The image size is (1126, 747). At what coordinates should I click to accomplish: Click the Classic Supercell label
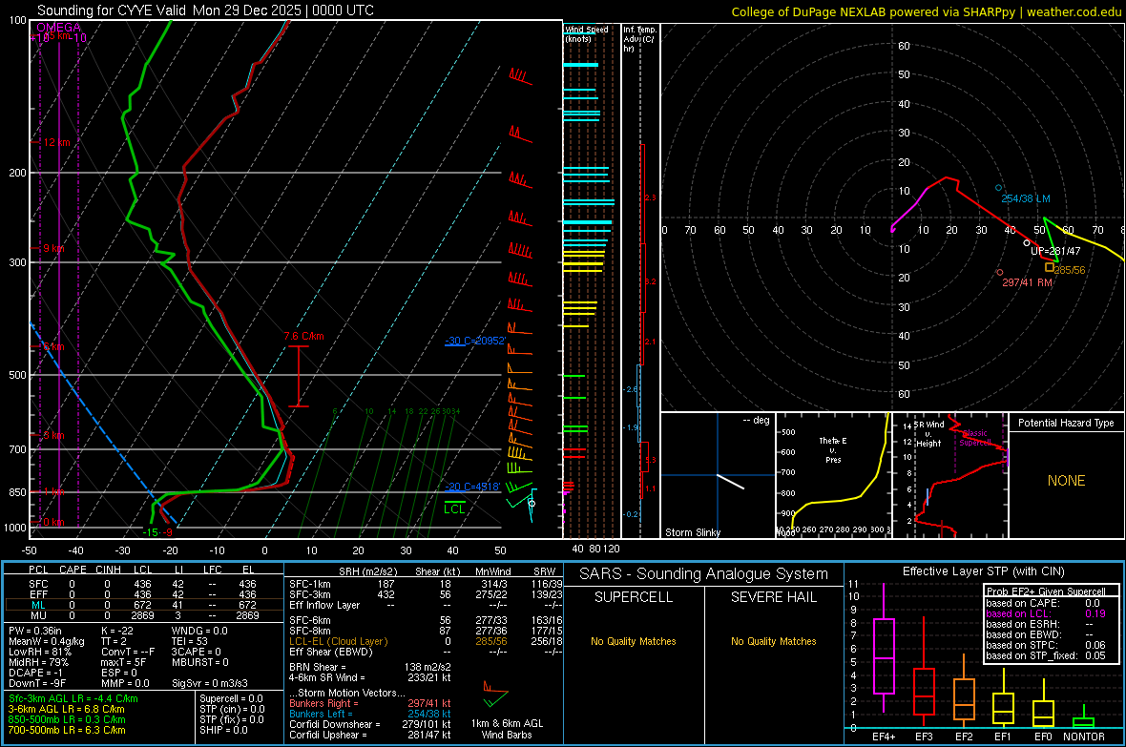click(975, 438)
